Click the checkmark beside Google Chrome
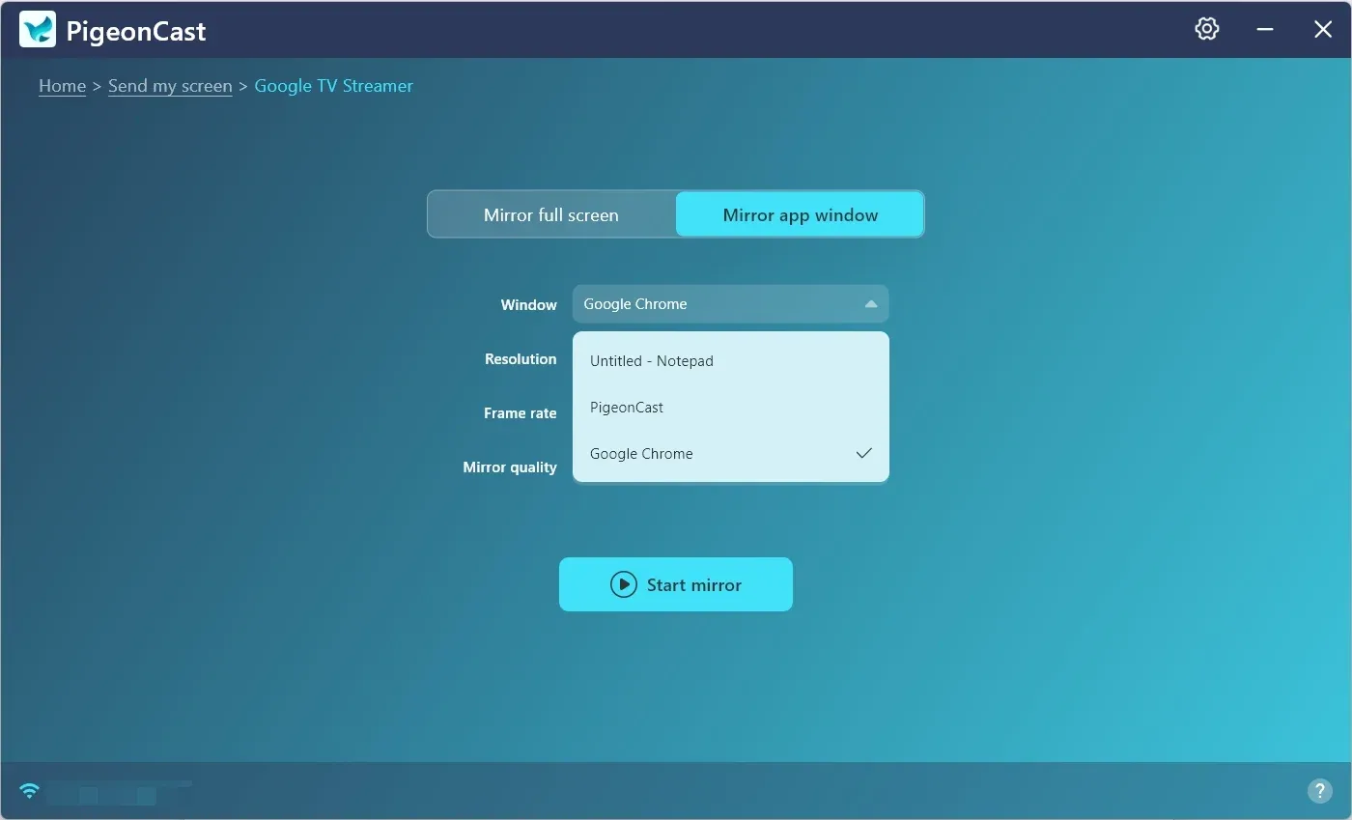 (x=863, y=453)
